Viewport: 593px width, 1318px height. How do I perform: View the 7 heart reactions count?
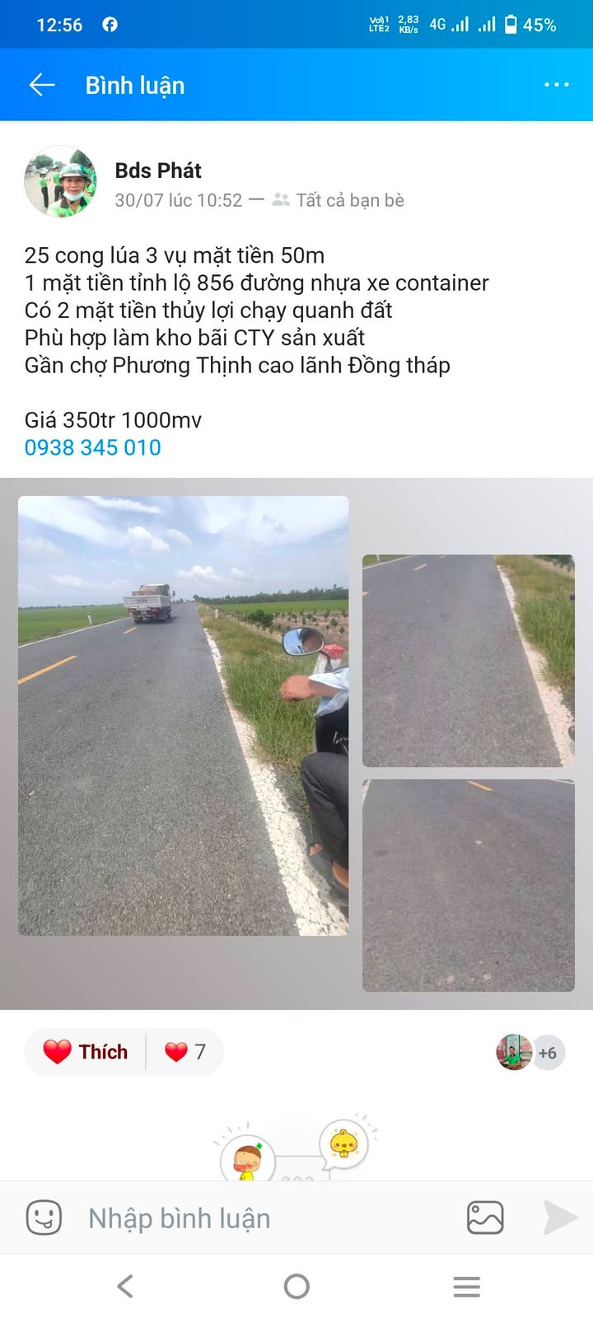click(185, 1052)
